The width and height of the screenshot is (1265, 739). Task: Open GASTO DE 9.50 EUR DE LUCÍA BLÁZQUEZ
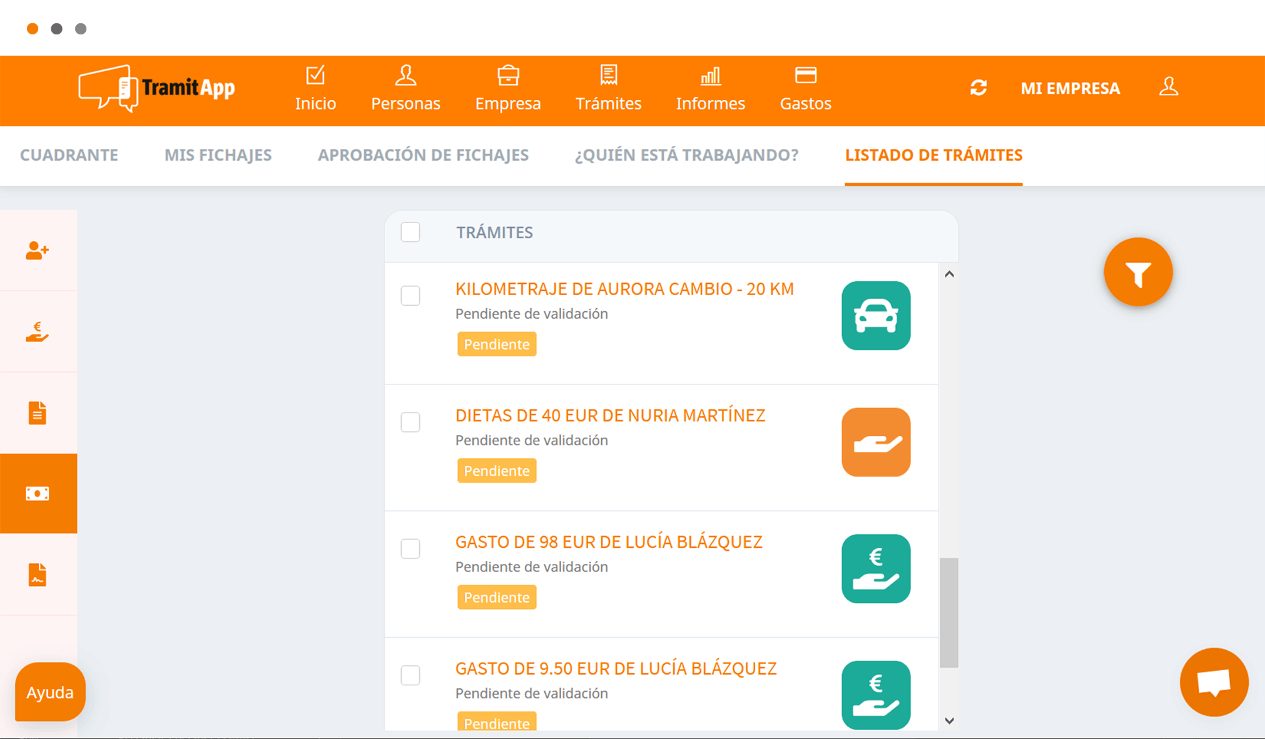pos(616,669)
